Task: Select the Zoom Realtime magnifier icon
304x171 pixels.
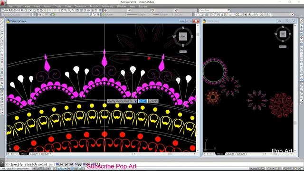Action: [66, 10]
